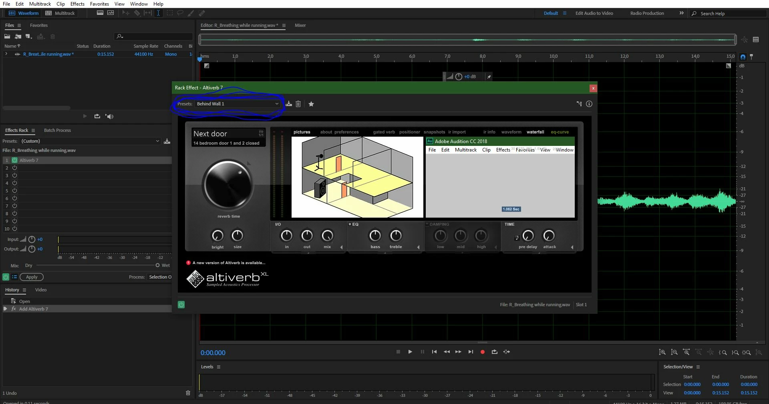769x404 pixels.
Task: Open the Default workspace menu icon
Action: coord(565,13)
